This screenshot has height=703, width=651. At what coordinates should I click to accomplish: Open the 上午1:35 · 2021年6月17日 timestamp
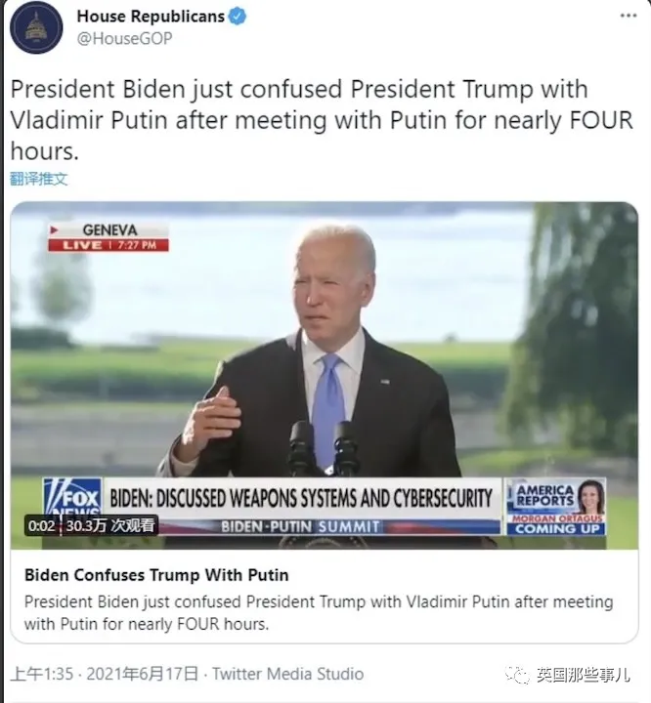click(x=104, y=674)
